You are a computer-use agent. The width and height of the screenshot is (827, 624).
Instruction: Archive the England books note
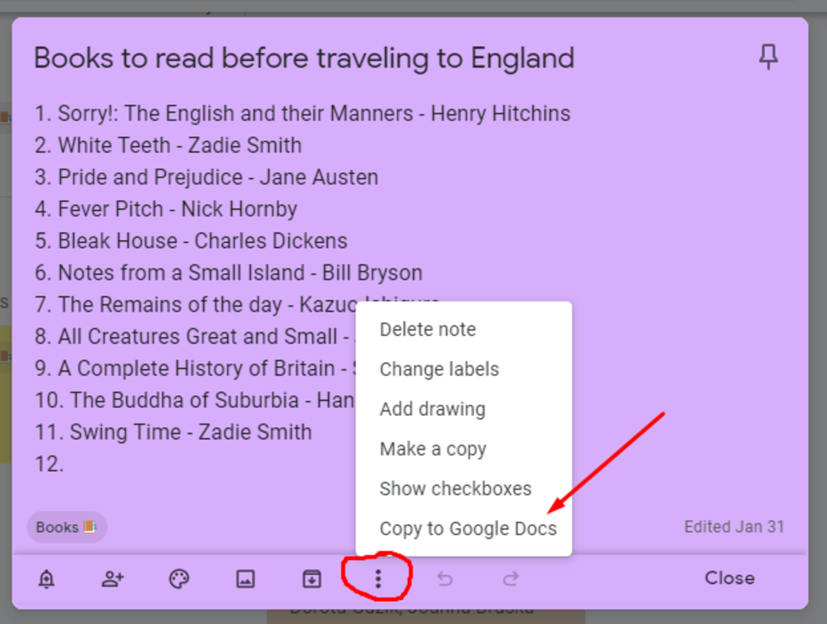[x=312, y=578]
